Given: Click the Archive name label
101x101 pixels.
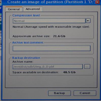Looking at the screenshot, I should coord(23,62).
